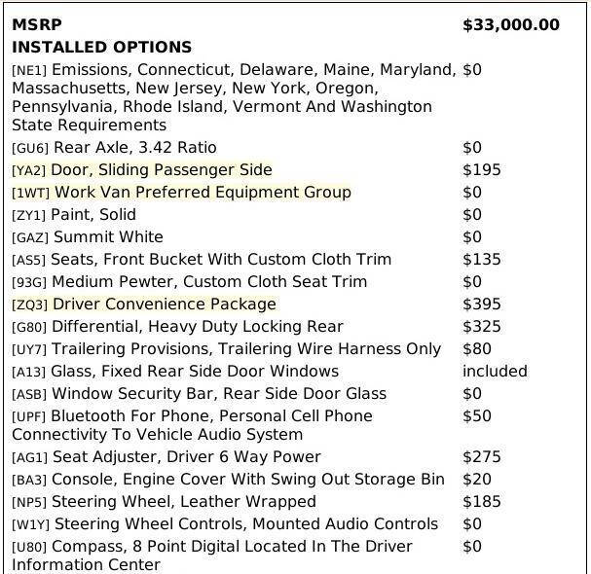Screen dimensions: 591x574
Task: Select Medium Pewter, Custom Cloth Seat Trim
Action: coord(209,281)
